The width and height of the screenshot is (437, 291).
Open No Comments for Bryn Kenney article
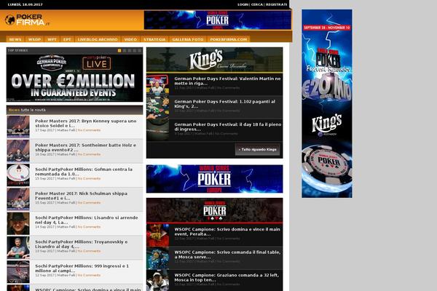pos(89,130)
